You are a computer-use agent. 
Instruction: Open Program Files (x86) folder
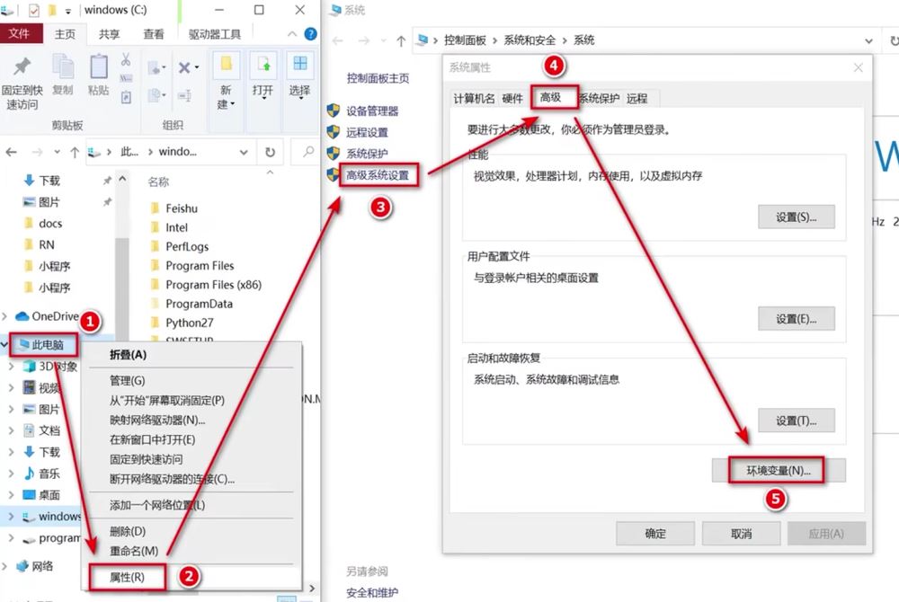pos(213,285)
